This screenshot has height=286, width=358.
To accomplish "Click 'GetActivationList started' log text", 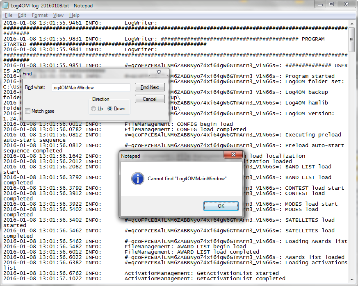I will coord(238,273).
